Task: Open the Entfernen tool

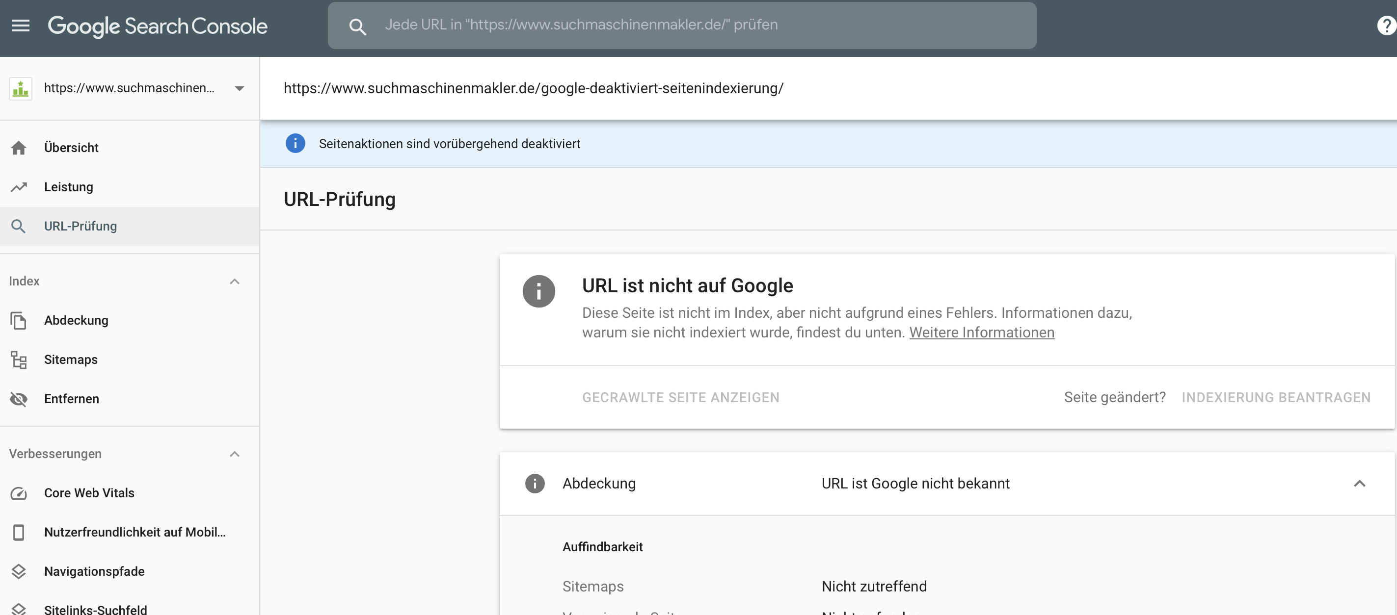Action: (130, 399)
